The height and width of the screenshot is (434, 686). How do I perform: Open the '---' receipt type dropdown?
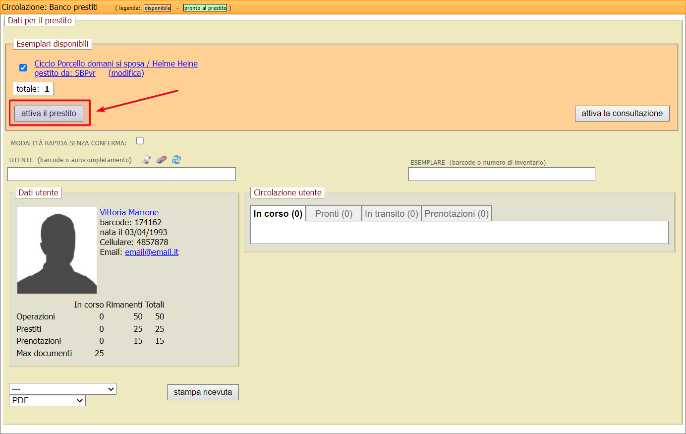(x=63, y=389)
